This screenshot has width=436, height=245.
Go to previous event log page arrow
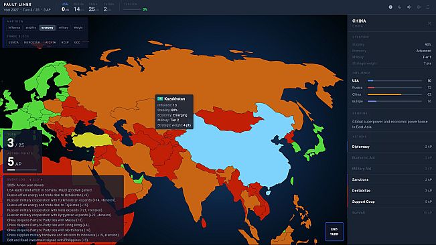30,179
